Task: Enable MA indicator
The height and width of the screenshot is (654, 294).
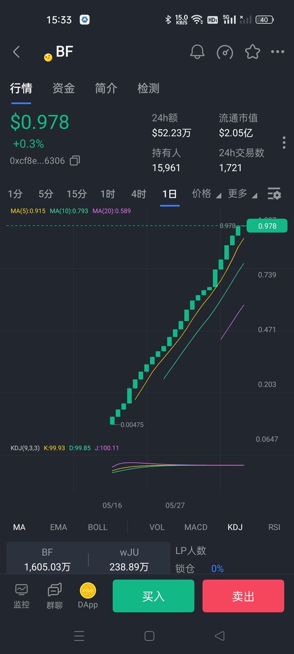Action: [x=19, y=527]
